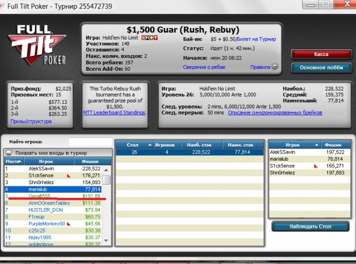Select marialub in table players panel
This screenshot has height=264, width=356.
coord(310,159)
